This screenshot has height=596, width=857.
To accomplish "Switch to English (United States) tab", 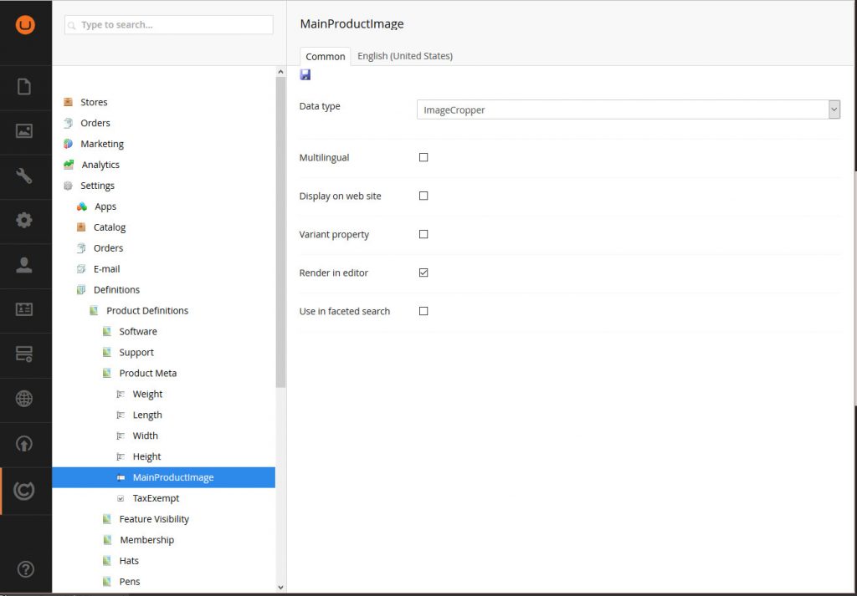I will (405, 56).
